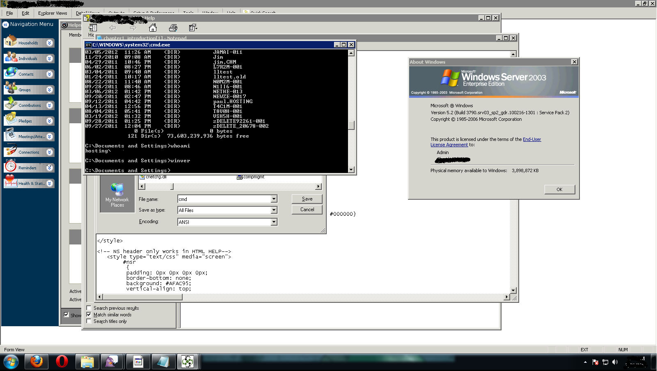657x371 pixels.
Task: Open the File name dropdown arrow
Action: coord(274,199)
